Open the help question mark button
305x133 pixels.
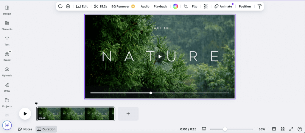click(x=300, y=129)
